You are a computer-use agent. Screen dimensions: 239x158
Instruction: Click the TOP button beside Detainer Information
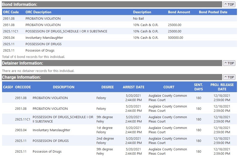pyautogui.click(x=229, y=63)
